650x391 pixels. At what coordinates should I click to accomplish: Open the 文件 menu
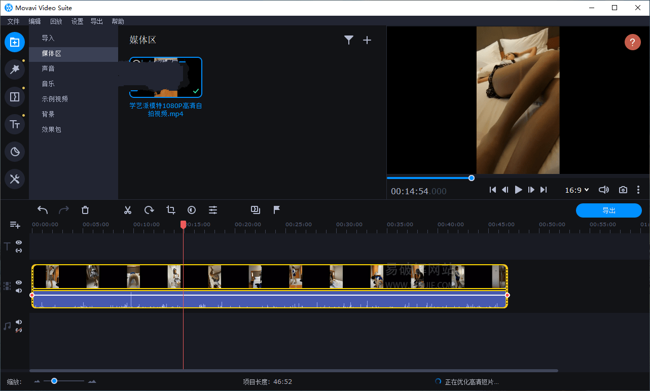[13, 21]
